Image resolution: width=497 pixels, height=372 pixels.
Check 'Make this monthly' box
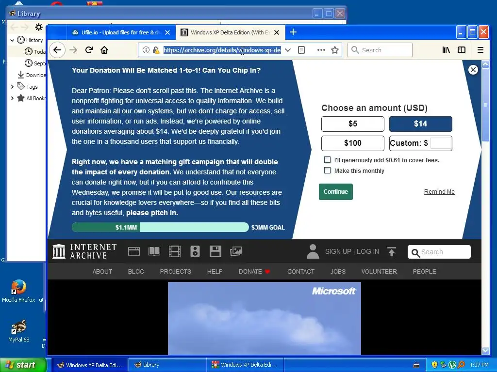328,170
